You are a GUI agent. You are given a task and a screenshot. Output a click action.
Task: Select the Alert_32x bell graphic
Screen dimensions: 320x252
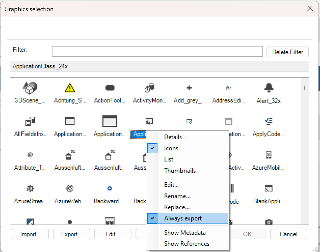269,88
